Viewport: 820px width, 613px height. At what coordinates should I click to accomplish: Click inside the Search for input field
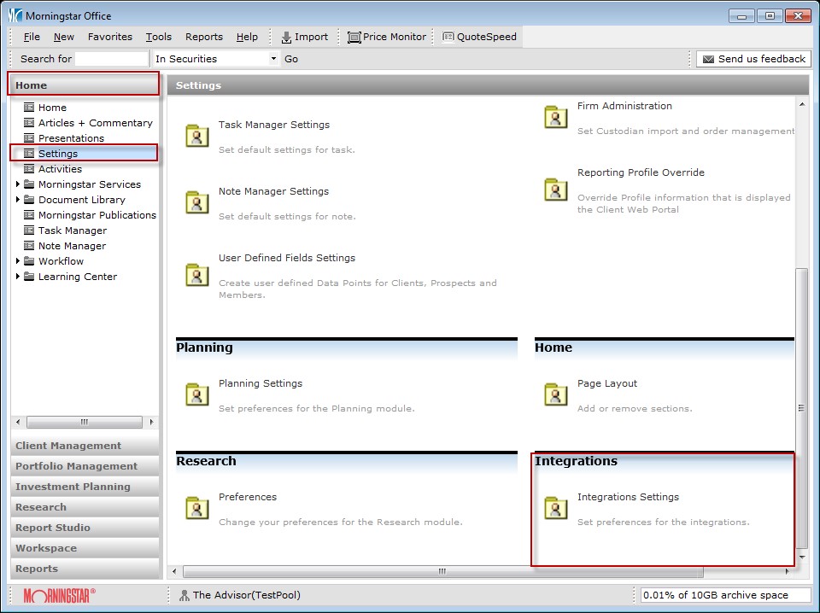pos(111,59)
